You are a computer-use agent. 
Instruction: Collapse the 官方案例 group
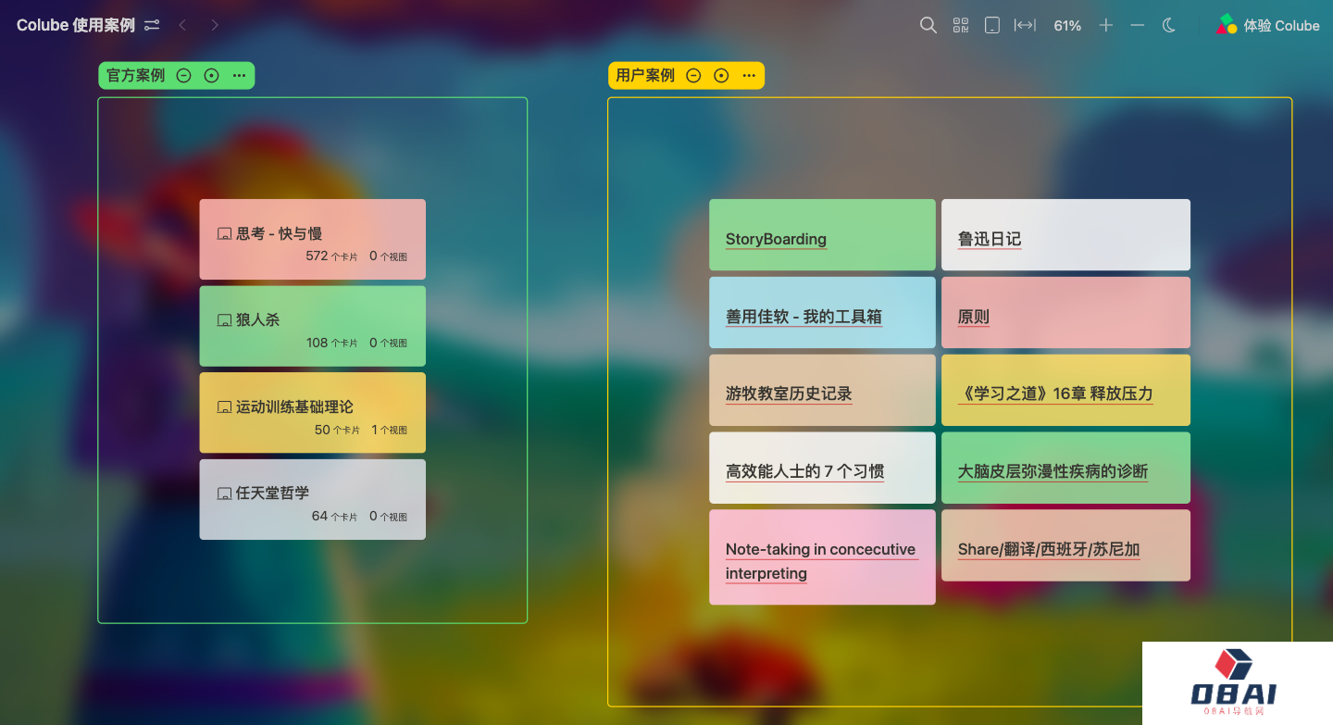tap(183, 76)
